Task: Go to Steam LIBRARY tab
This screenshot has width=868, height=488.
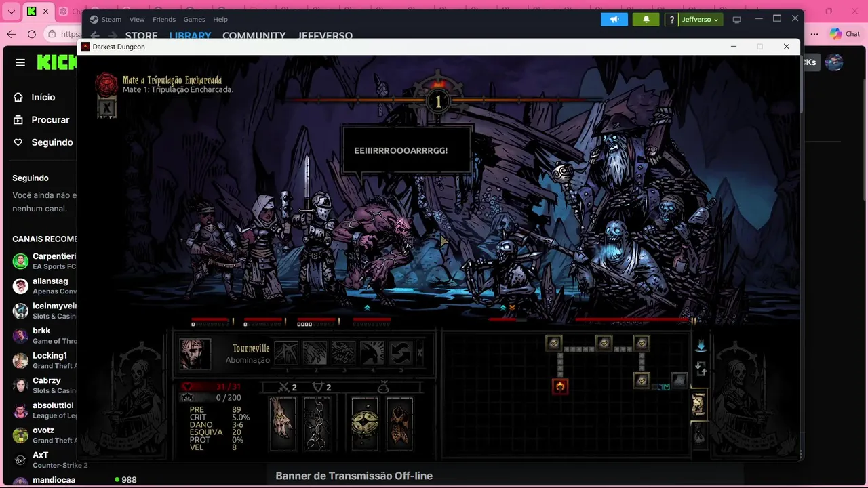Action: [190, 35]
